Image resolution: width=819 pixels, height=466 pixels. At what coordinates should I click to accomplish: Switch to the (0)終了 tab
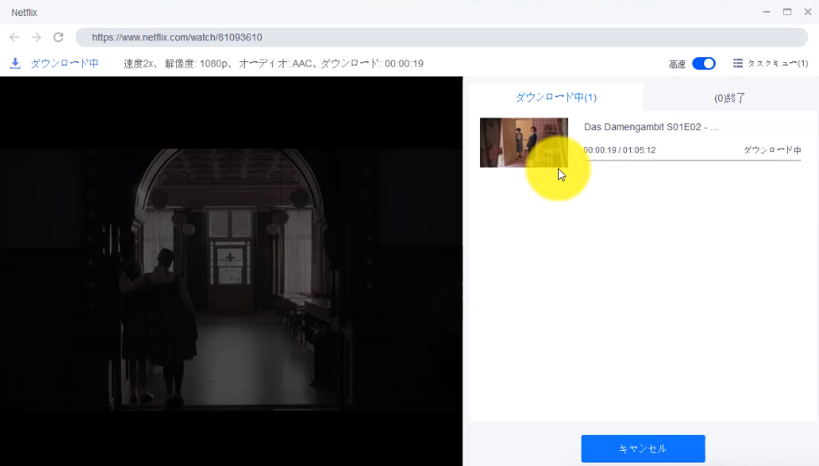pos(730,97)
